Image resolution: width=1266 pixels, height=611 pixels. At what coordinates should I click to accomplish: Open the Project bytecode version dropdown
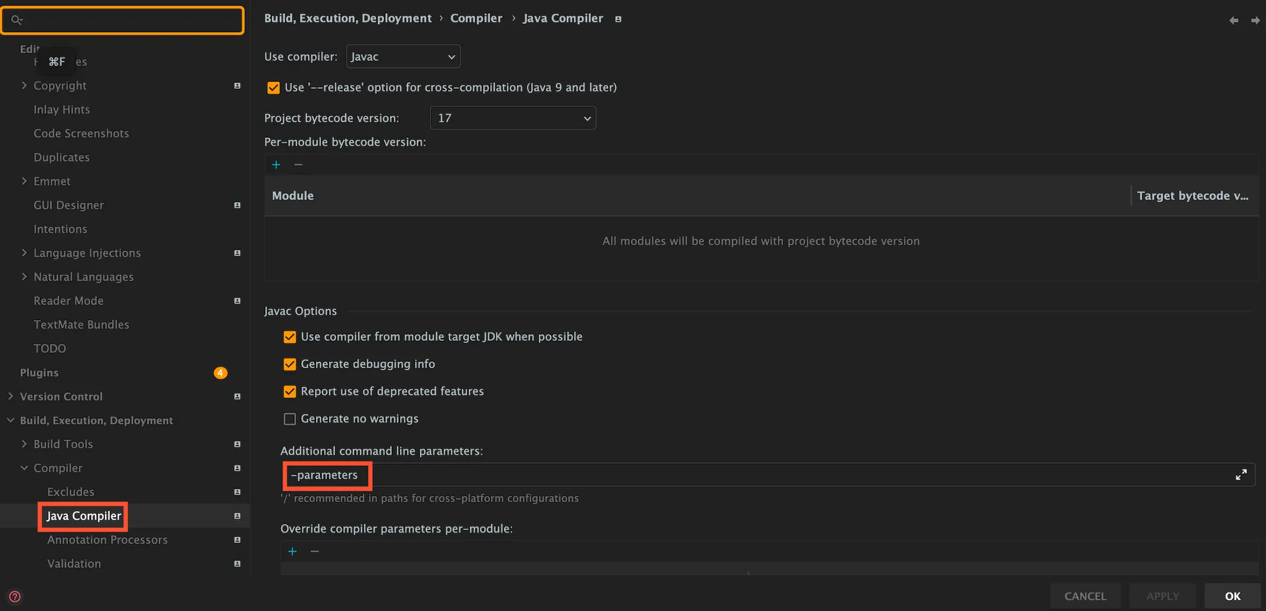[x=513, y=118]
